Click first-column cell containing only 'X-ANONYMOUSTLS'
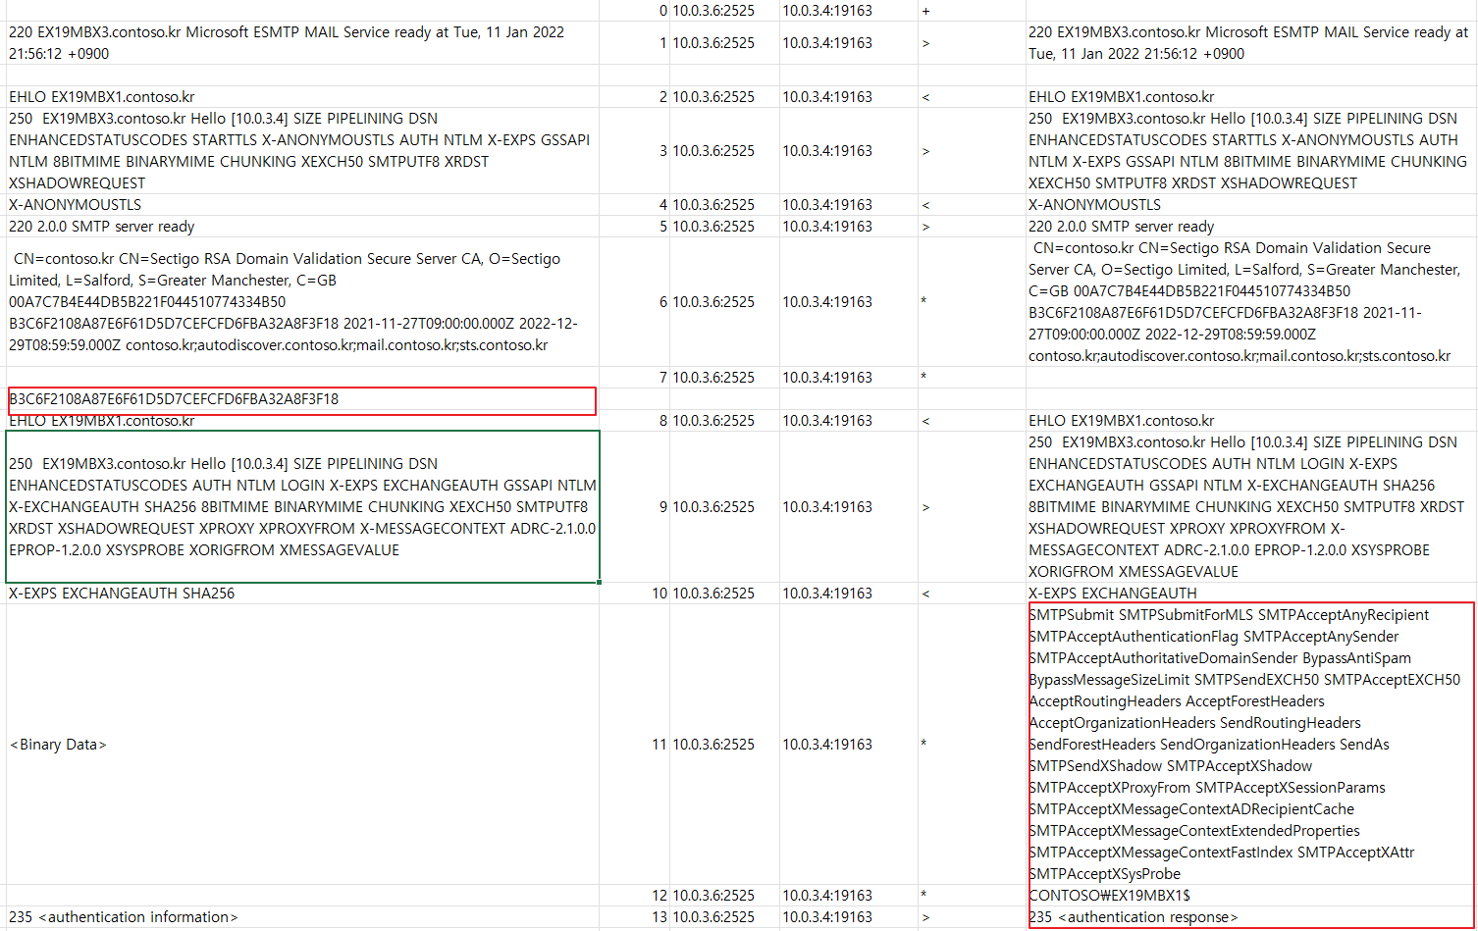The image size is (1478, 931). [302, 205]
